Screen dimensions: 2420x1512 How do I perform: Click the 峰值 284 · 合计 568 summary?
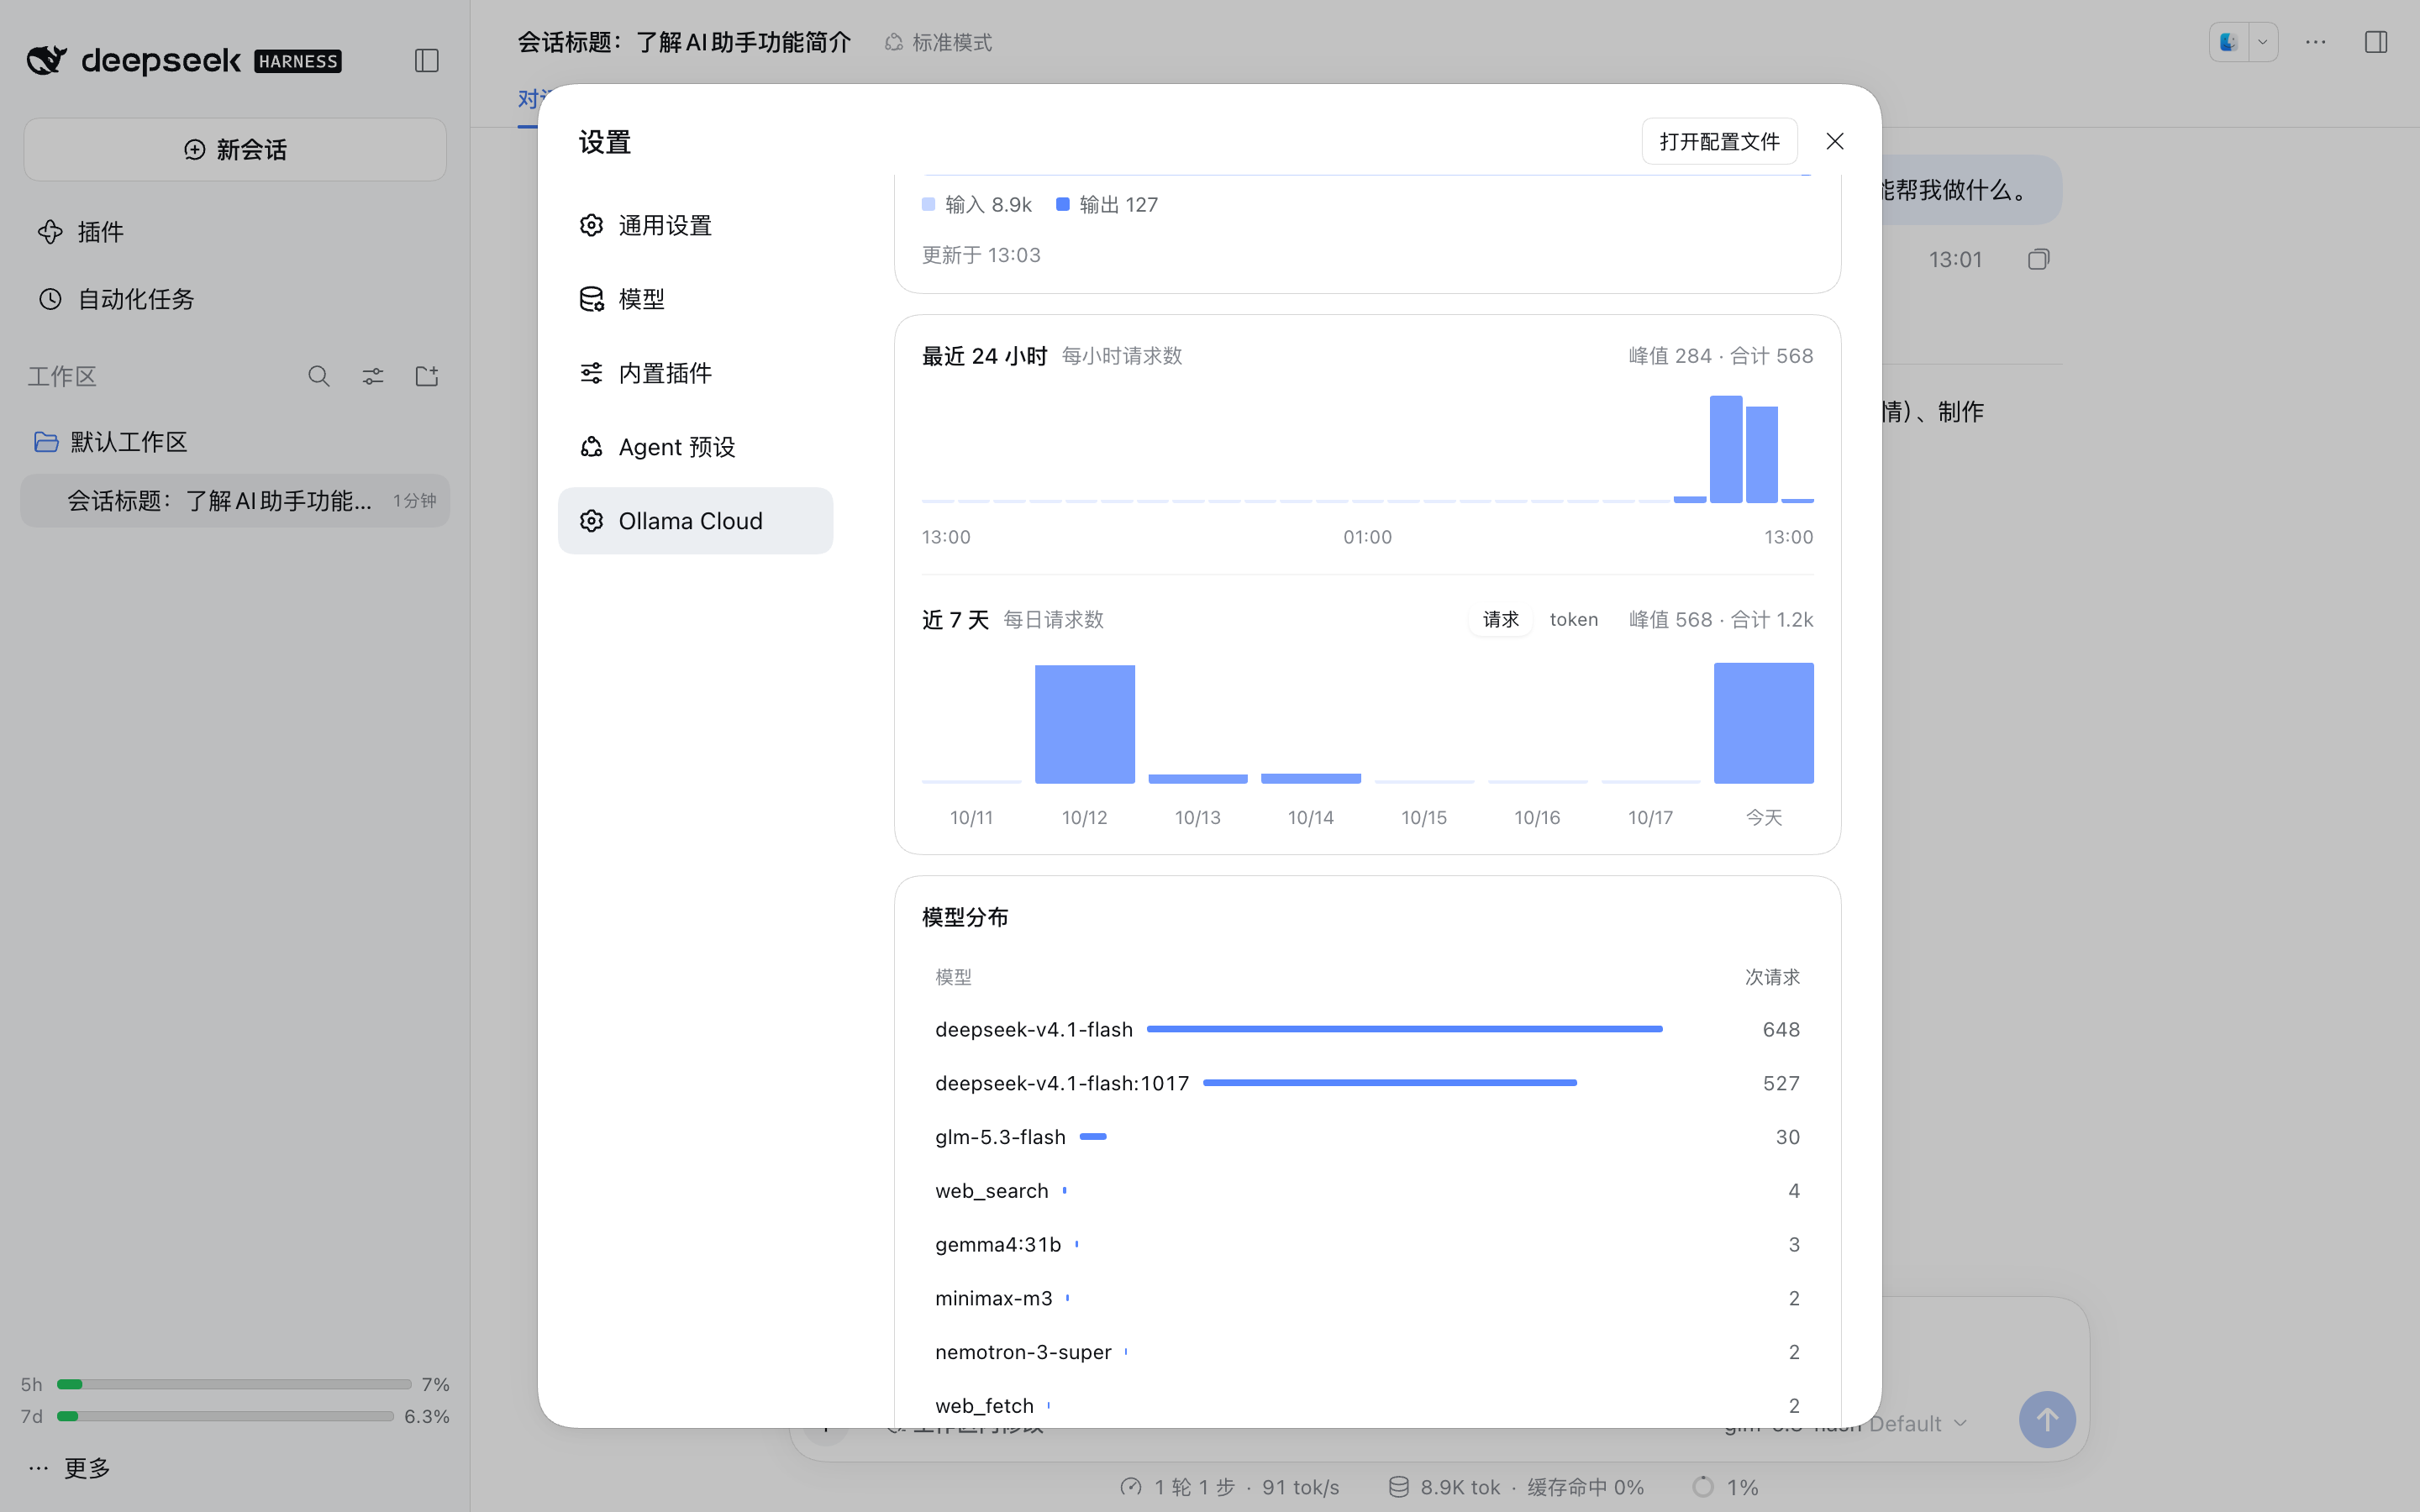coord(1720,356)
